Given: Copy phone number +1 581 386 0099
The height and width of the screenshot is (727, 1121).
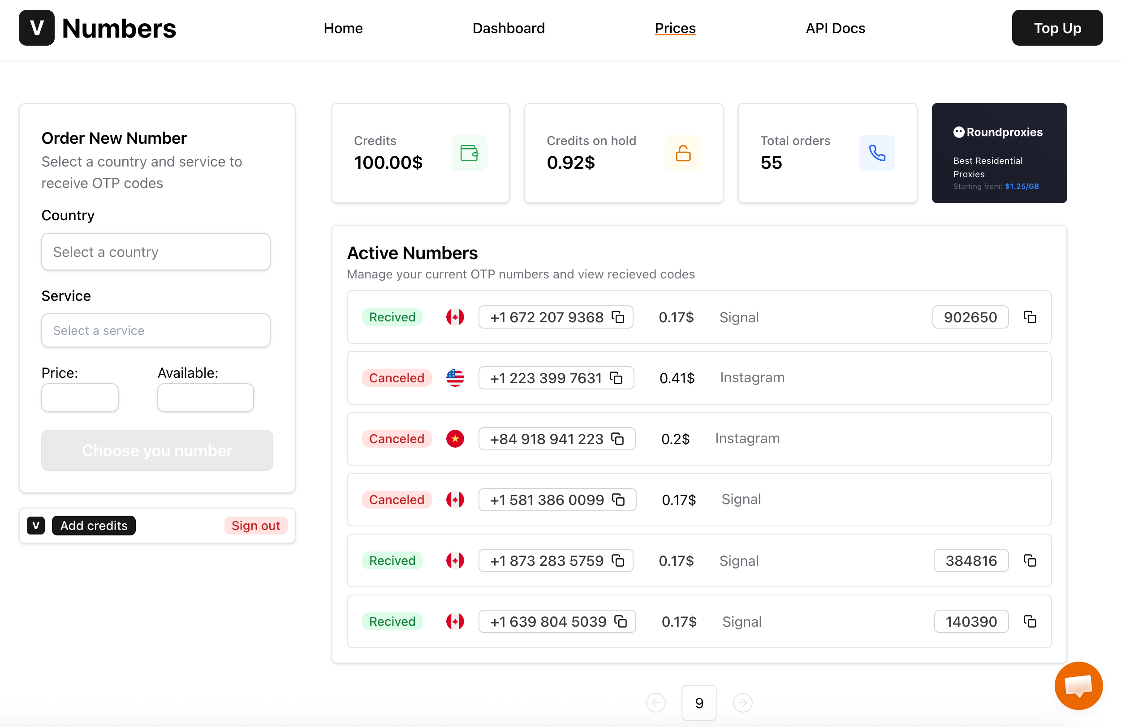Looking at the screenshot, I should (x=618, y=499).
